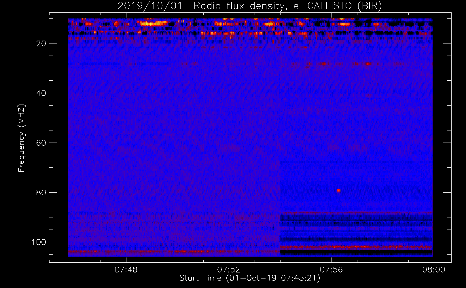Click the 'Start Time (01-Oct-19 07:45:21)' label
This screenshot has height=288, width=466.
coord(250,278)
